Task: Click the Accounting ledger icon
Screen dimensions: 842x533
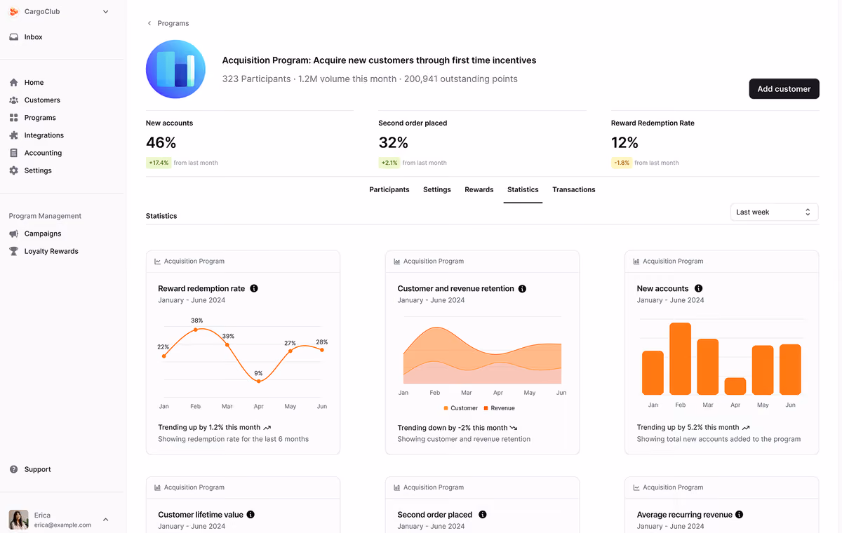Action: [13, 153]
